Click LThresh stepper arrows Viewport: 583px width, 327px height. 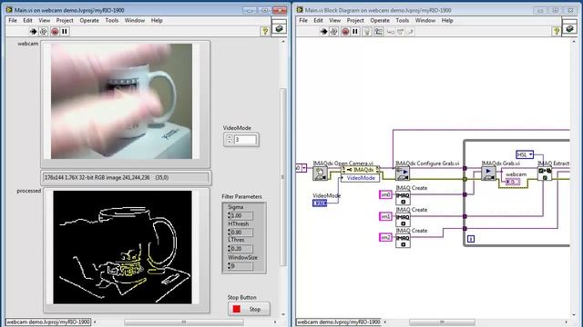coord(229,248)
